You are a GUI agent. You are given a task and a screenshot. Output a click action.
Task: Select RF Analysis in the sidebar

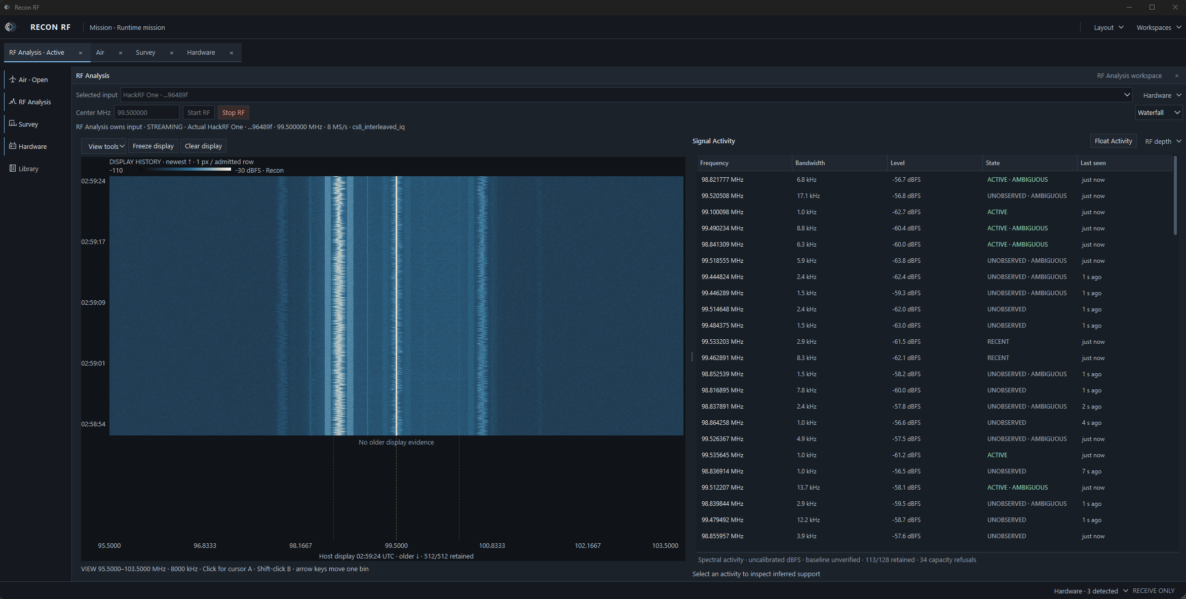(35, 102)
